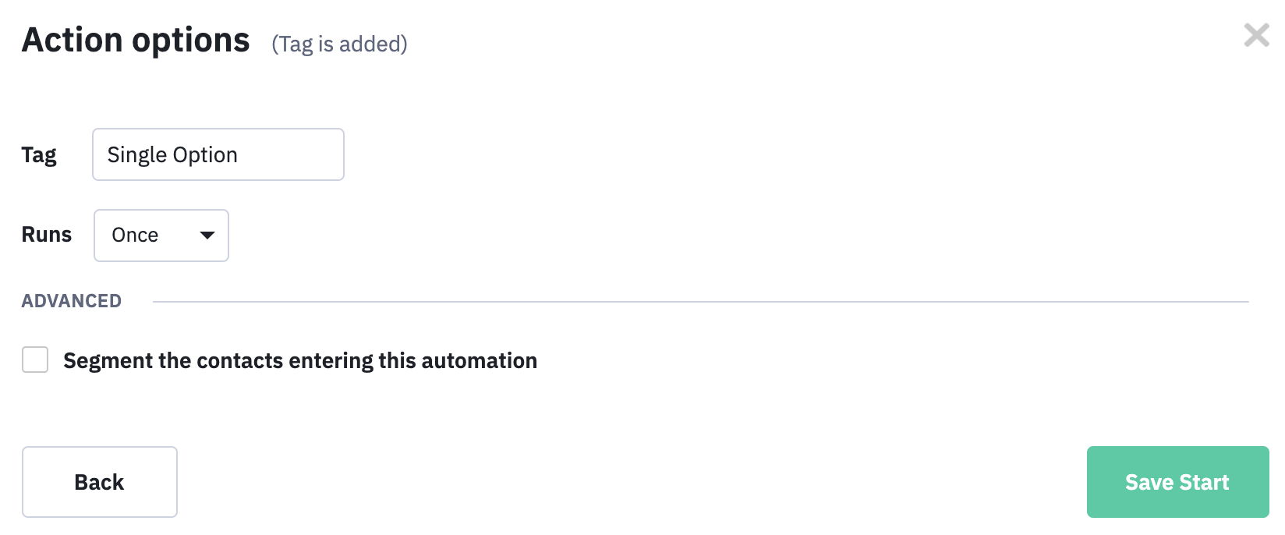
Task: Click the Tag input field
Action: coord(218,154)
